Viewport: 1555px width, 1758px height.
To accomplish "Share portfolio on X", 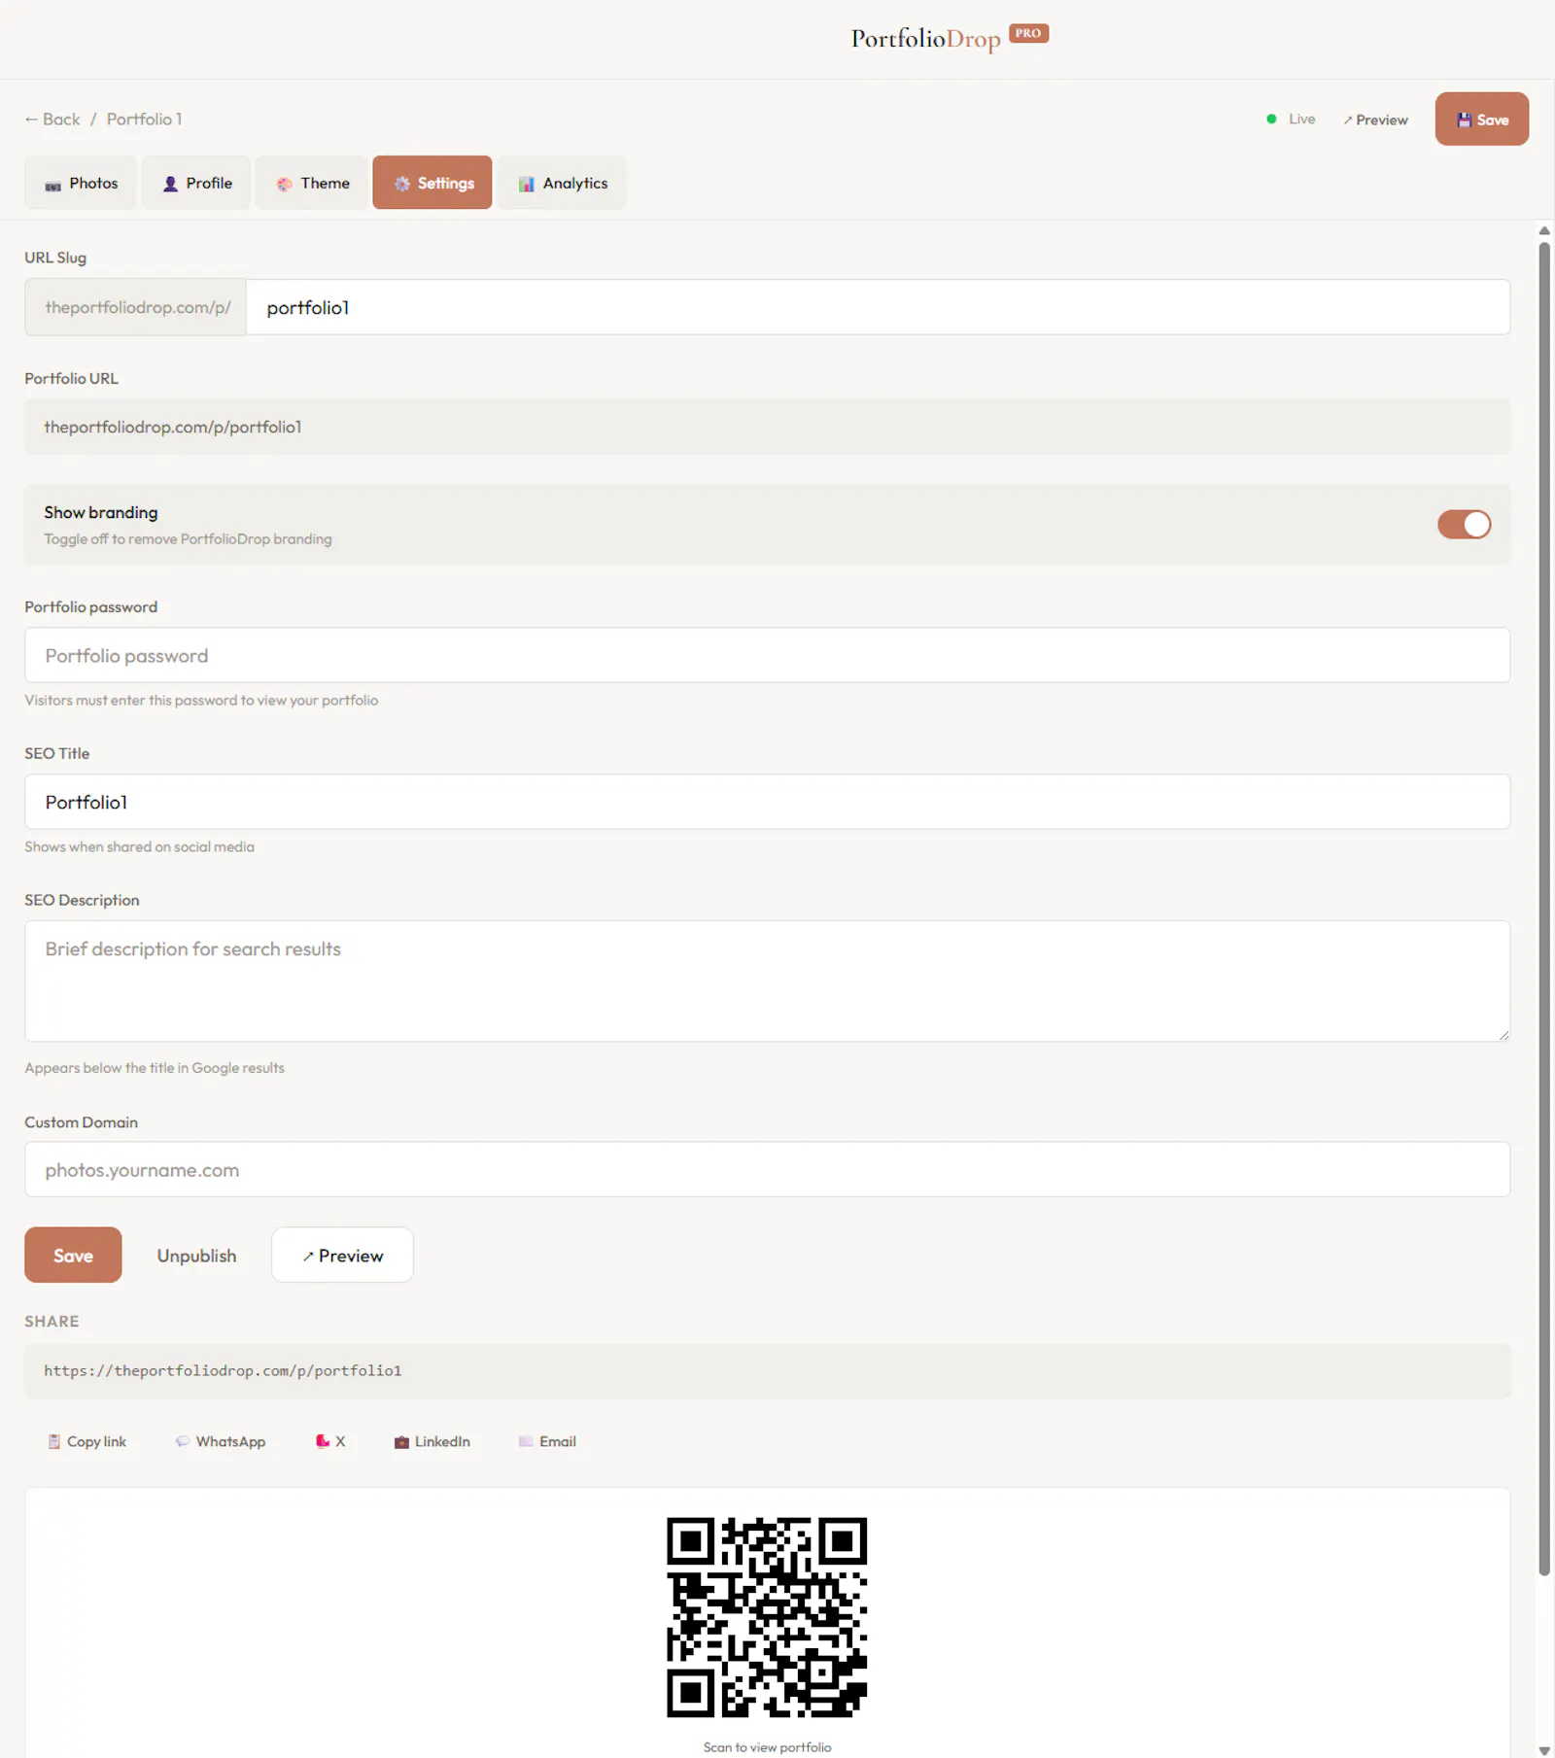I will [x=330, y=1441].
